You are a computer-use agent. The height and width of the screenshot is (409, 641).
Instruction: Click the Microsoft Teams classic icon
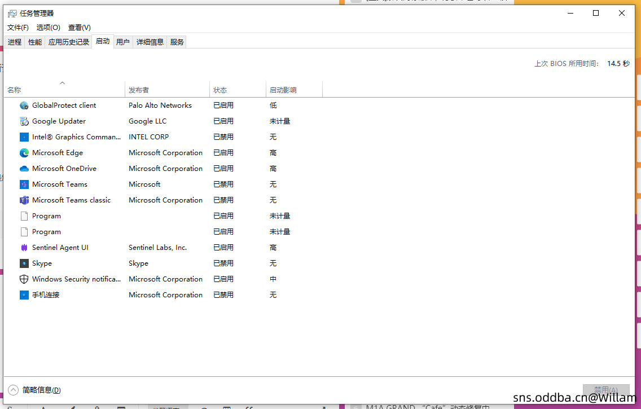pyautogui.click(x=24, y=200)
